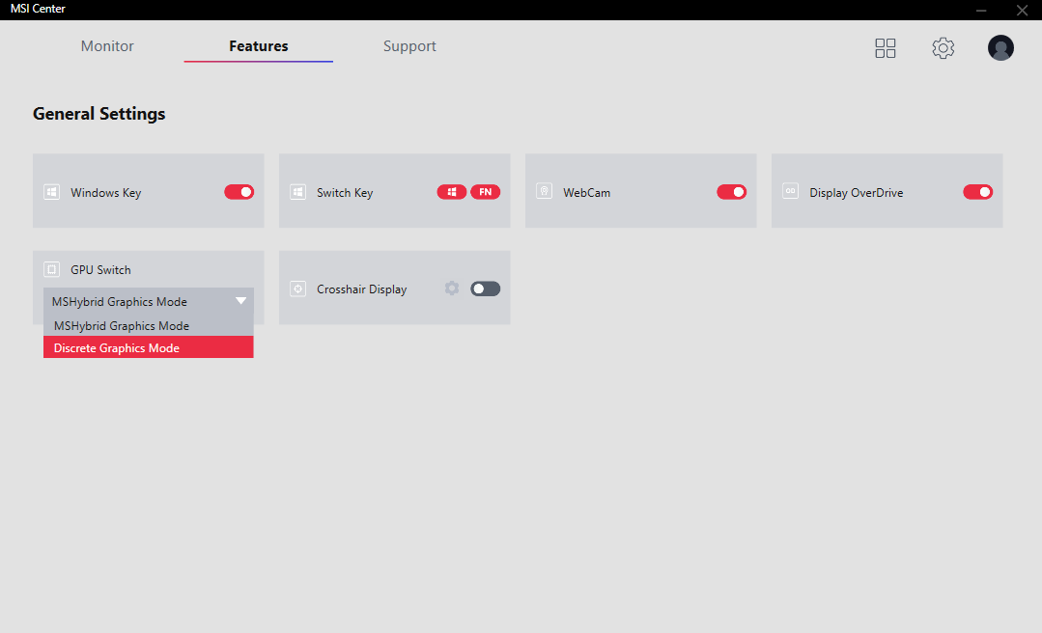Click the Switch Key card icon
Image resolution: width=1042 pixels, height=633 pixels.
click(x=297, y=192)
